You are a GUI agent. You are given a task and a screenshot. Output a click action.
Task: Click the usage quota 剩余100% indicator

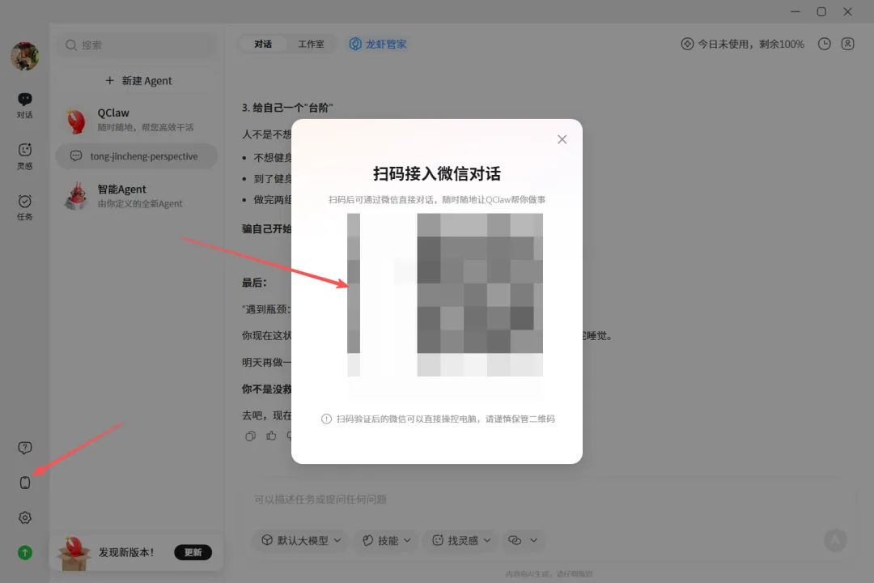point(742,44)
